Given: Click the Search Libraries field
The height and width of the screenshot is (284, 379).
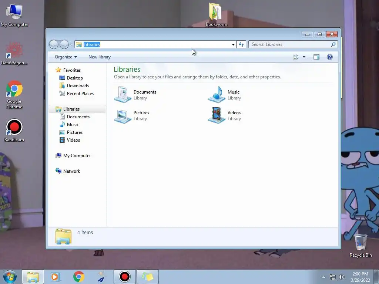Looking at the screenshot, I should (293, 44).
